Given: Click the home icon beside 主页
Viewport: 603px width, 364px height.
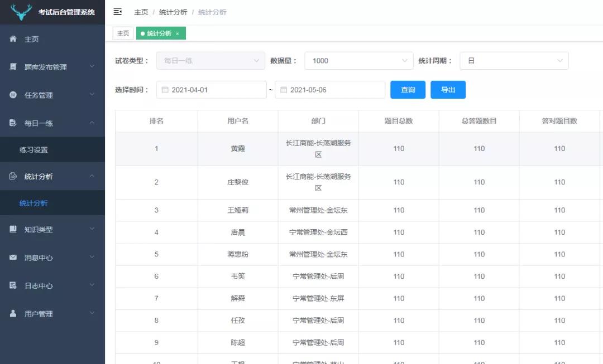Looking at the screenshot, I should (x=13, y=39).
